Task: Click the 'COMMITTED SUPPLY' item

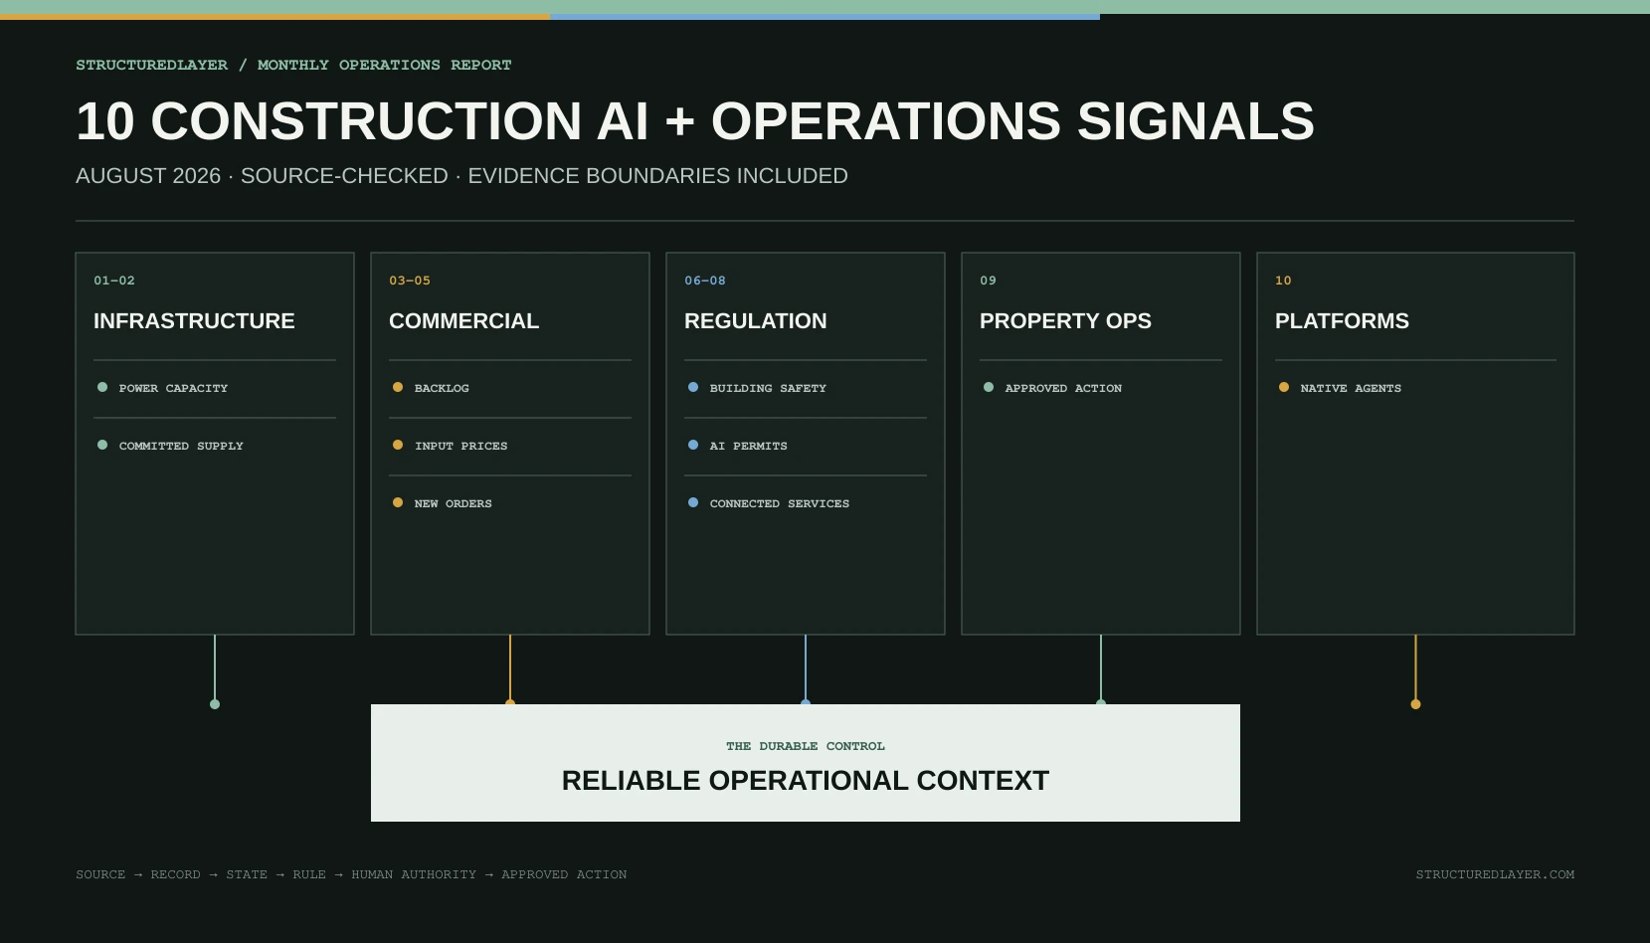Action: pos(181,446)
